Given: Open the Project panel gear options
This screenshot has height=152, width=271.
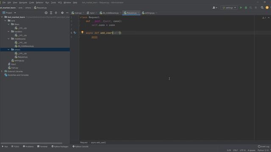Looking at the screenshot, I should (62, 13).
